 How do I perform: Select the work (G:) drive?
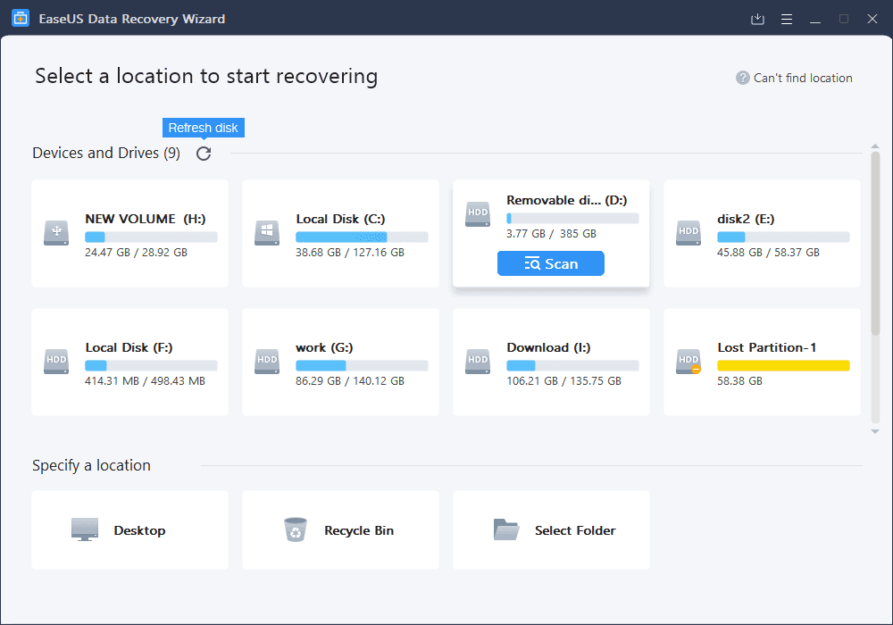pos(340,362)
